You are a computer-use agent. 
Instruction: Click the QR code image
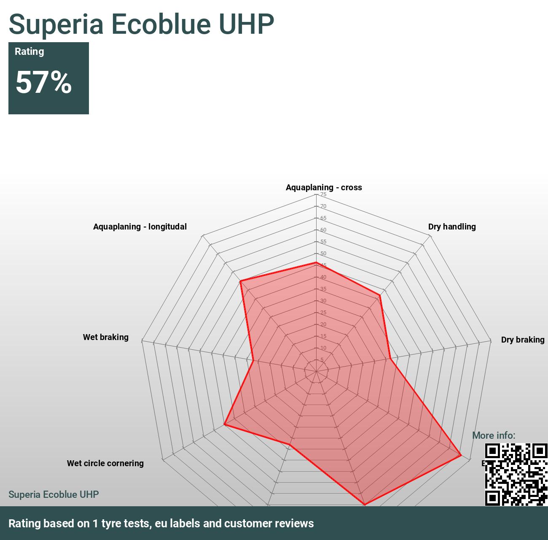pyautogui.click(x=516, y=474)
